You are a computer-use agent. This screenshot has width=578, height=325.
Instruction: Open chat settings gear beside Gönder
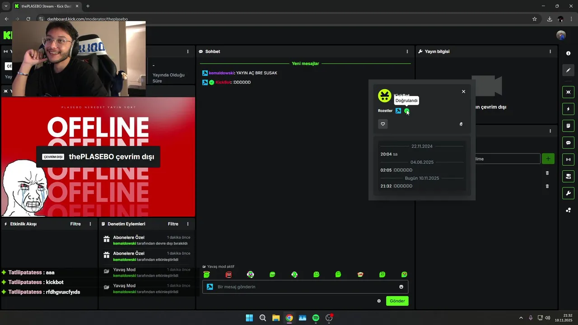click(379, 301)
